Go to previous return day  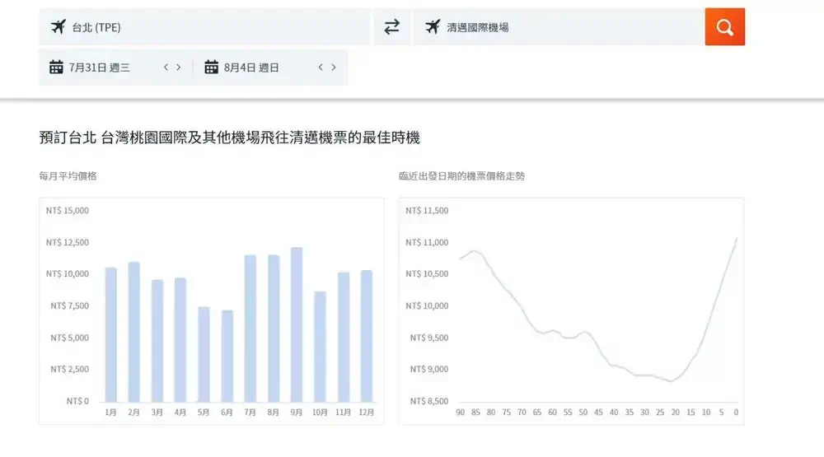[321, 68]
